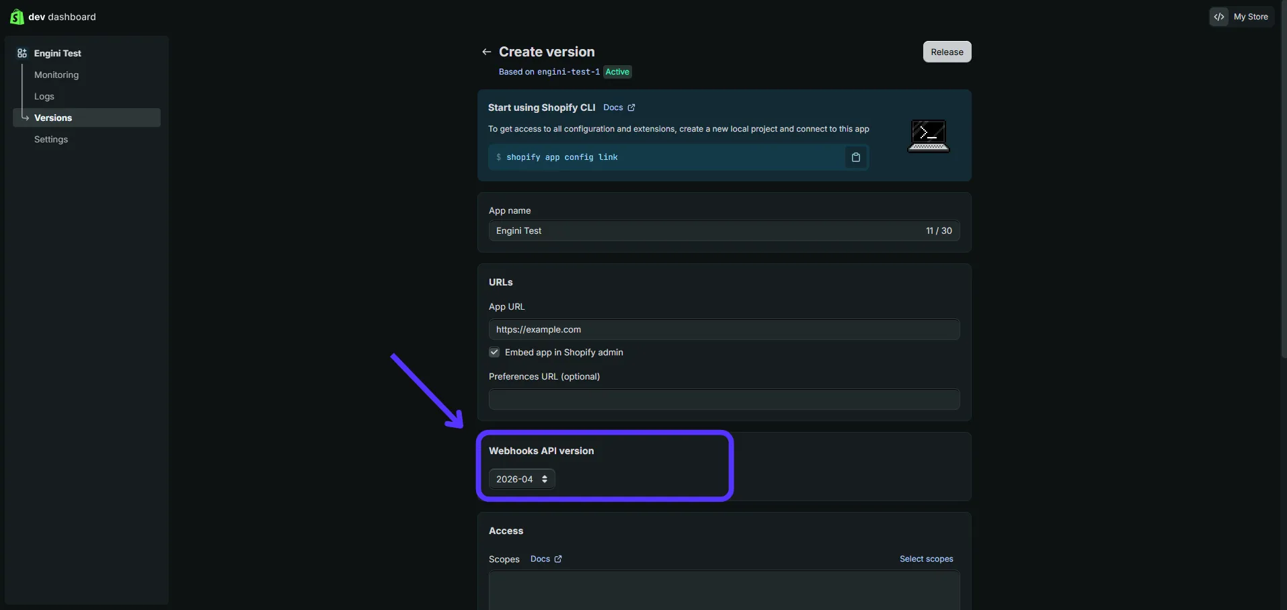Click the page vertical scrollbar
This screenshot has height=610, width=1287.
1284,179
